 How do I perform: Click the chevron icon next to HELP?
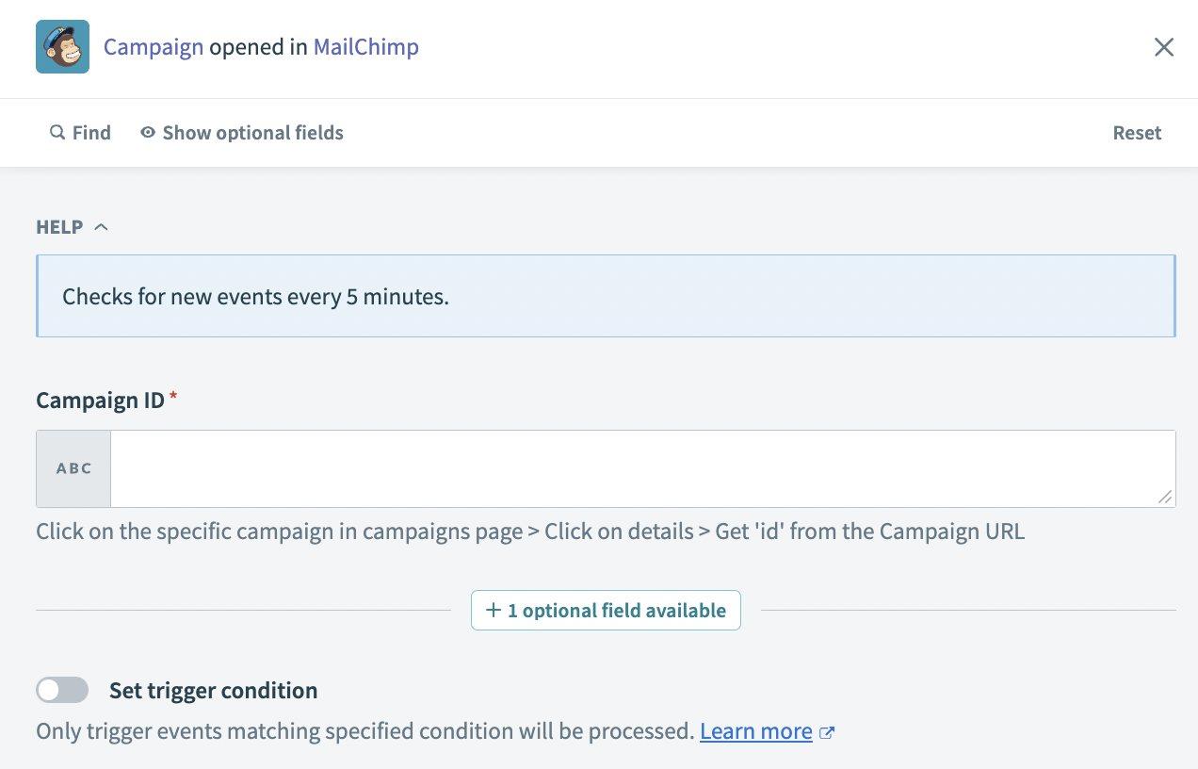[101, 225]
